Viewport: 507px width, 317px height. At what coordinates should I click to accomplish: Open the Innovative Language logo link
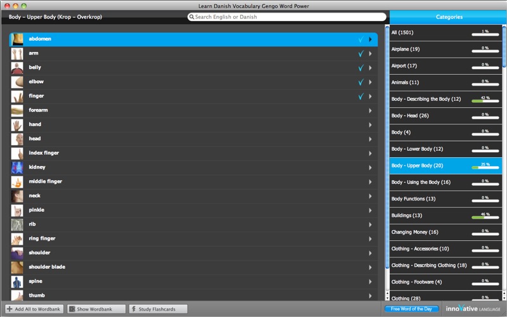[x=473, y=309]
